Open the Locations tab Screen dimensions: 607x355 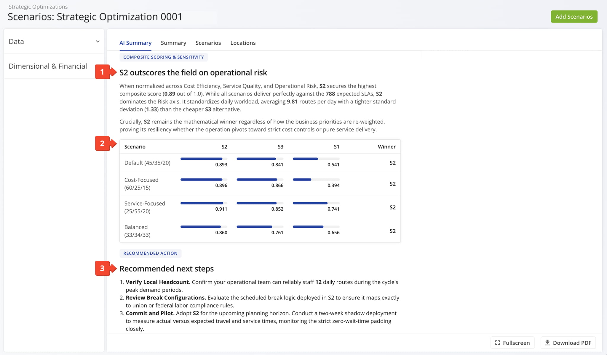243,43
